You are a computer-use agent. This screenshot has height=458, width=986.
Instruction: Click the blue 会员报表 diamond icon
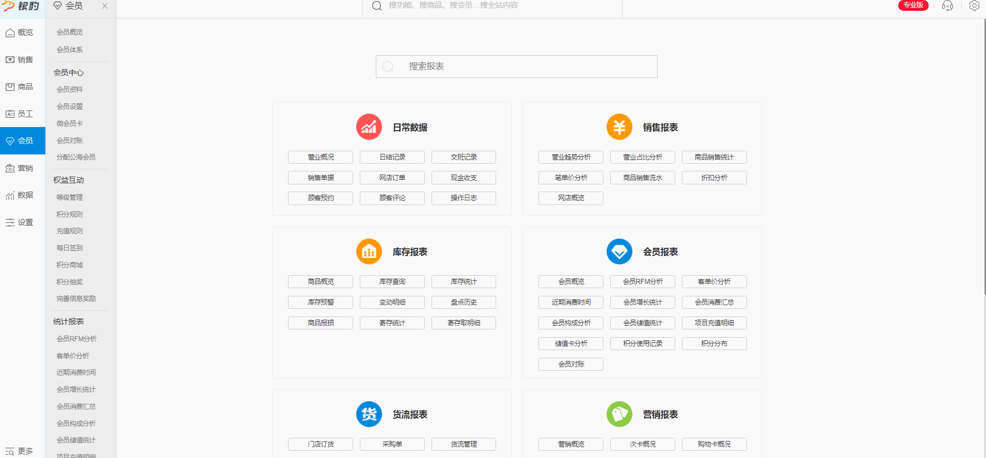point(619,251)
